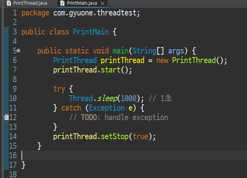Image resolution: width=247 pixels, height=178 pixels.
Task: Click line number 14 in the gutter
Action: (13, 136)
